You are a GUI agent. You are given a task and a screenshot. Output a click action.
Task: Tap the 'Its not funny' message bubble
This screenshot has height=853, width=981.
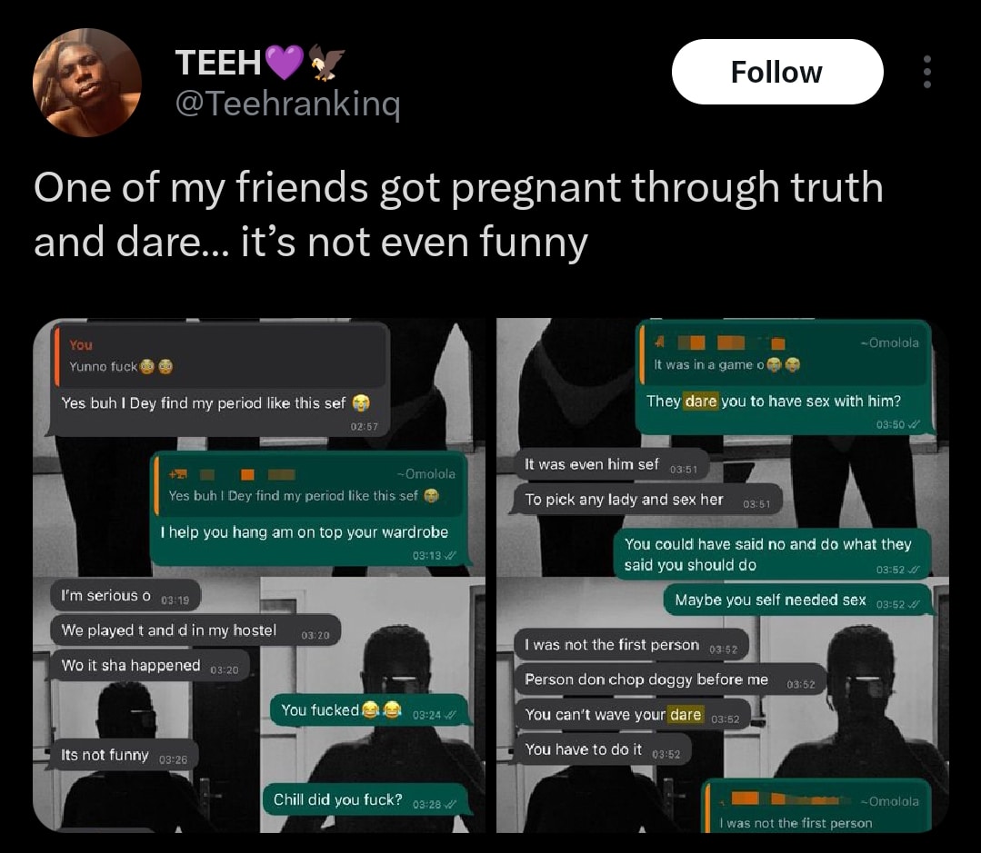point(124,756)
